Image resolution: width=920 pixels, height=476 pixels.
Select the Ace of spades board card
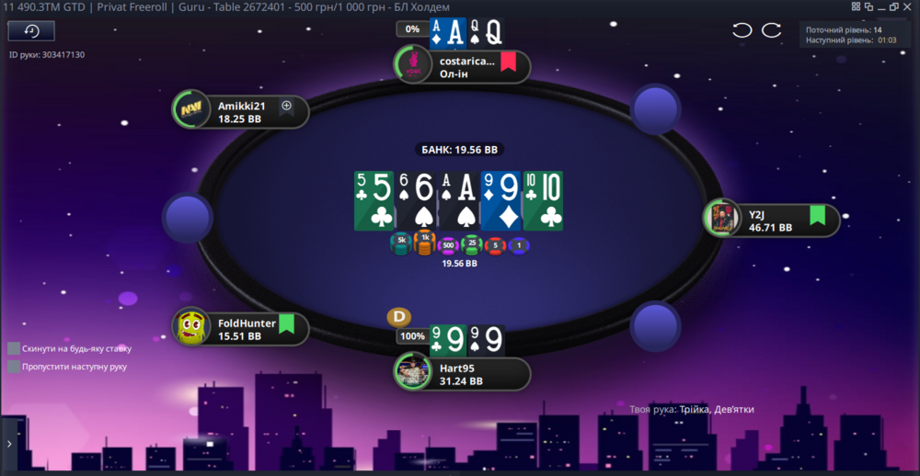pos(459,200)
